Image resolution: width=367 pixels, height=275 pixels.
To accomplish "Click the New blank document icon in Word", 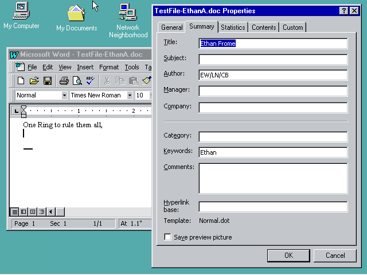I will (21, 81).
